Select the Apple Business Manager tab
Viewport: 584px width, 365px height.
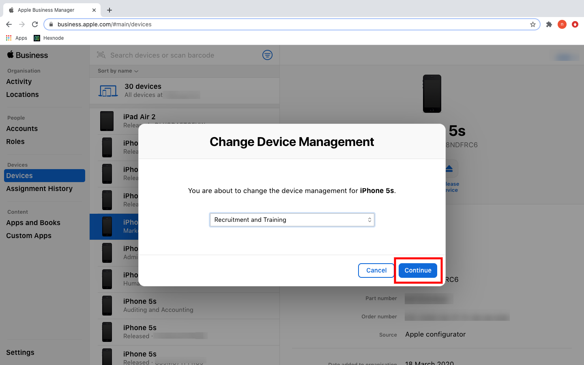coord(52,10)
